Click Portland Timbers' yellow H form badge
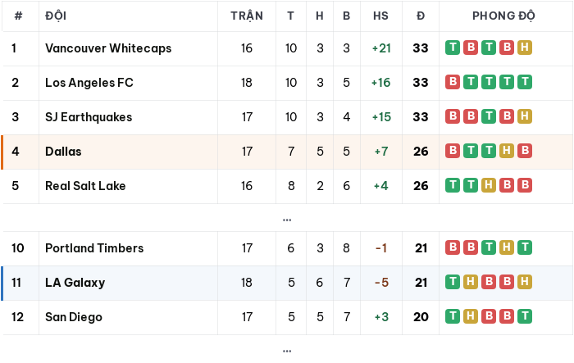This screenshot has height=363, width=574. point(507,247)
